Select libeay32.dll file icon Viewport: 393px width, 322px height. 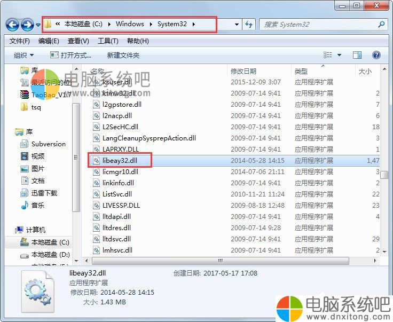96,160
